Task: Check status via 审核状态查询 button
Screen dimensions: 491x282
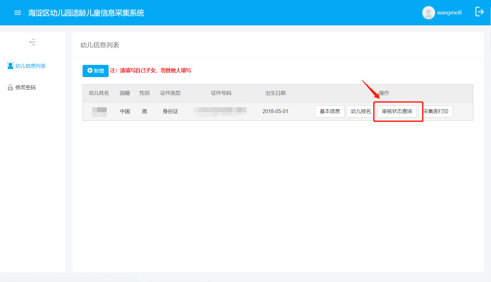Action: click(x=397, y=111)
